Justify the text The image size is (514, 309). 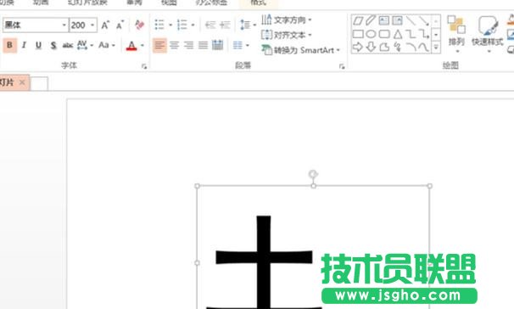[203, 45]
